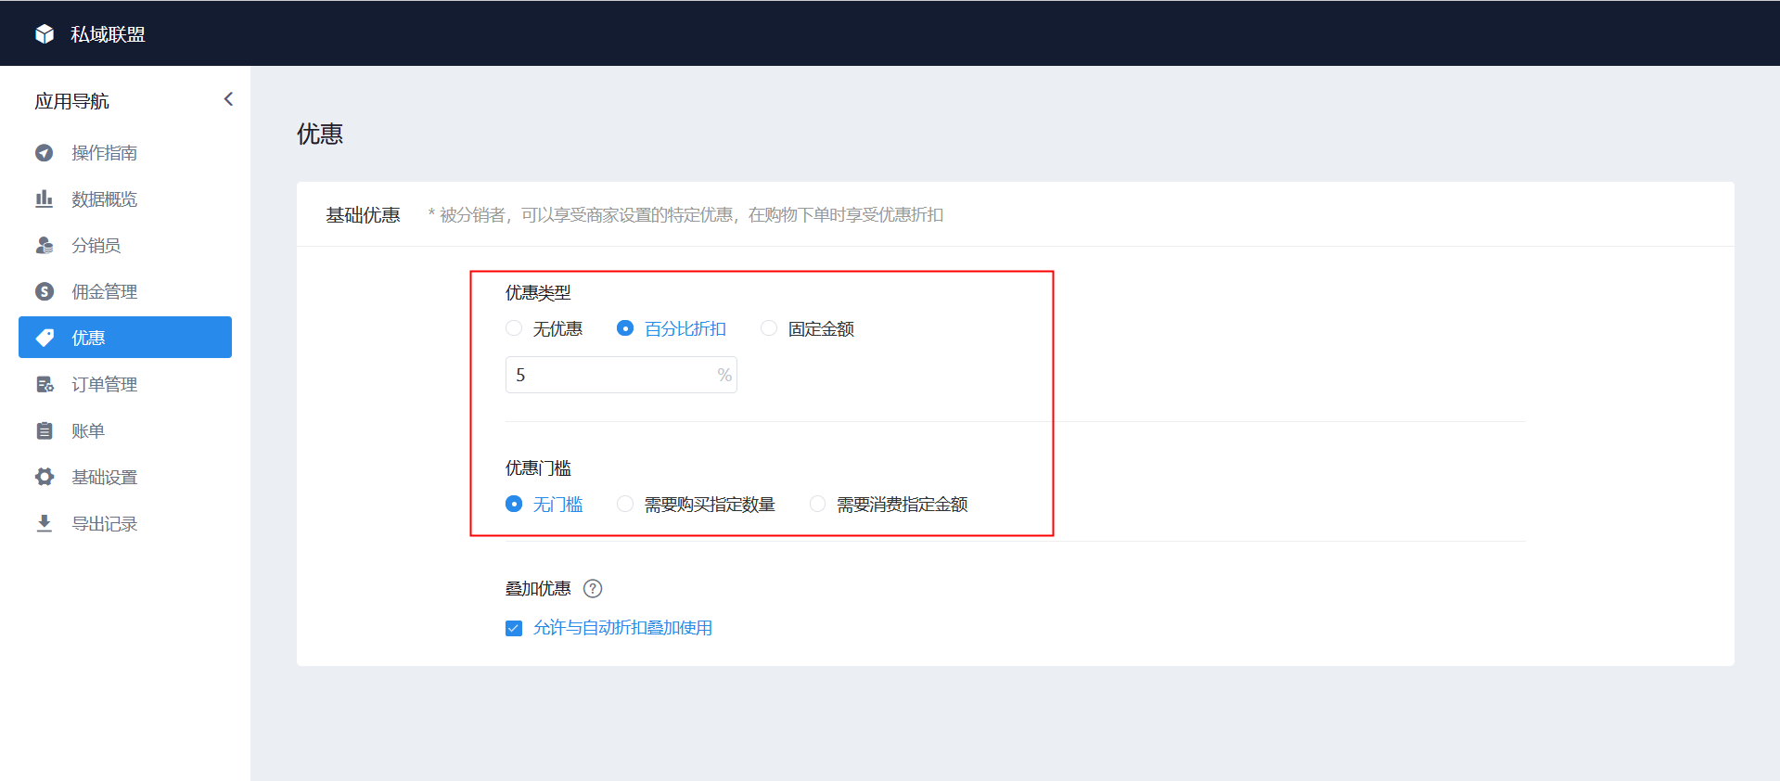
Task: Select the 优惠 menu entry
Action: tap(125, 338)
